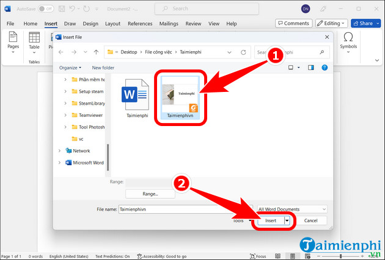Open recent locations chevron in dialog navigation
Image resolution: width=385 pixels, height=260 pixels.
click(85, 52)
